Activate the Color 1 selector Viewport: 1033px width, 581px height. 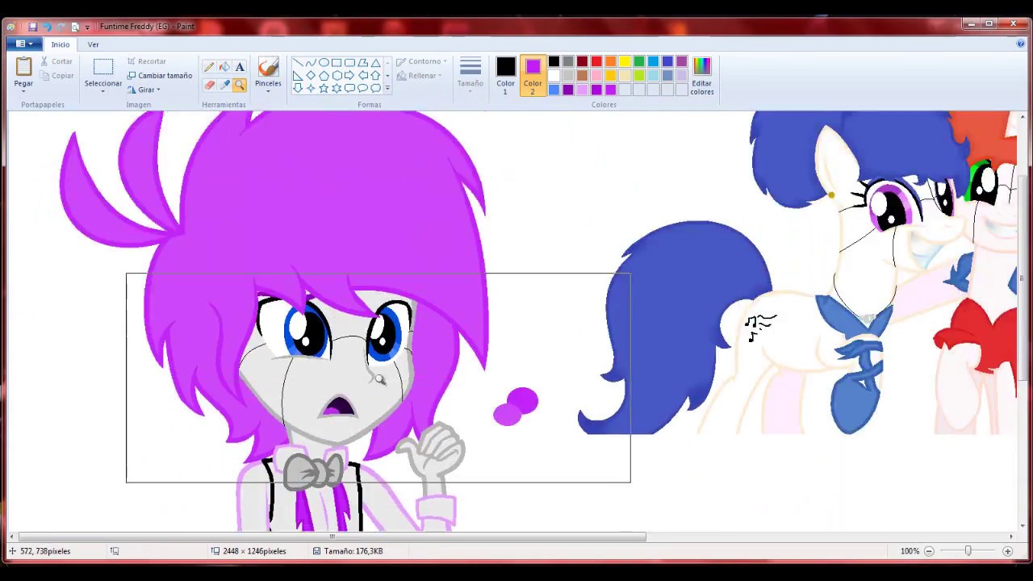pyautogui.click(x=505, y=75)
